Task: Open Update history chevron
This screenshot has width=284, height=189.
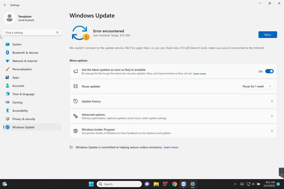Action: click(272, 101)
